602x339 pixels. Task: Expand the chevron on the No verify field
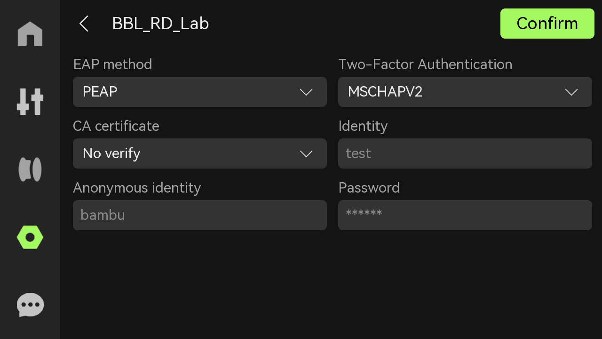pos(306,154)
